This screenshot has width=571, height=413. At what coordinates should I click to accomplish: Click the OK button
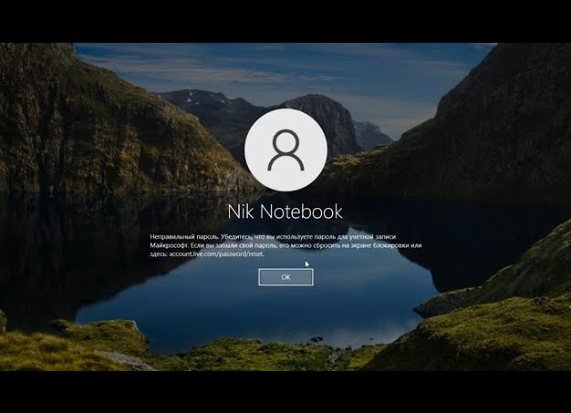pos(285,277)
